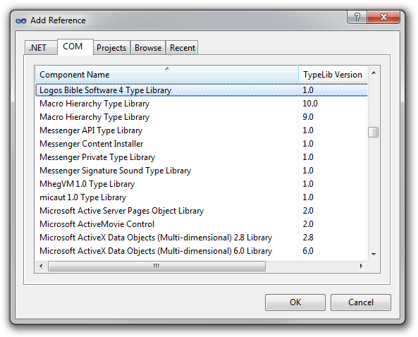Click vertical scrollbar up arrow
This screenshot has height=337, width=418.
374,73
